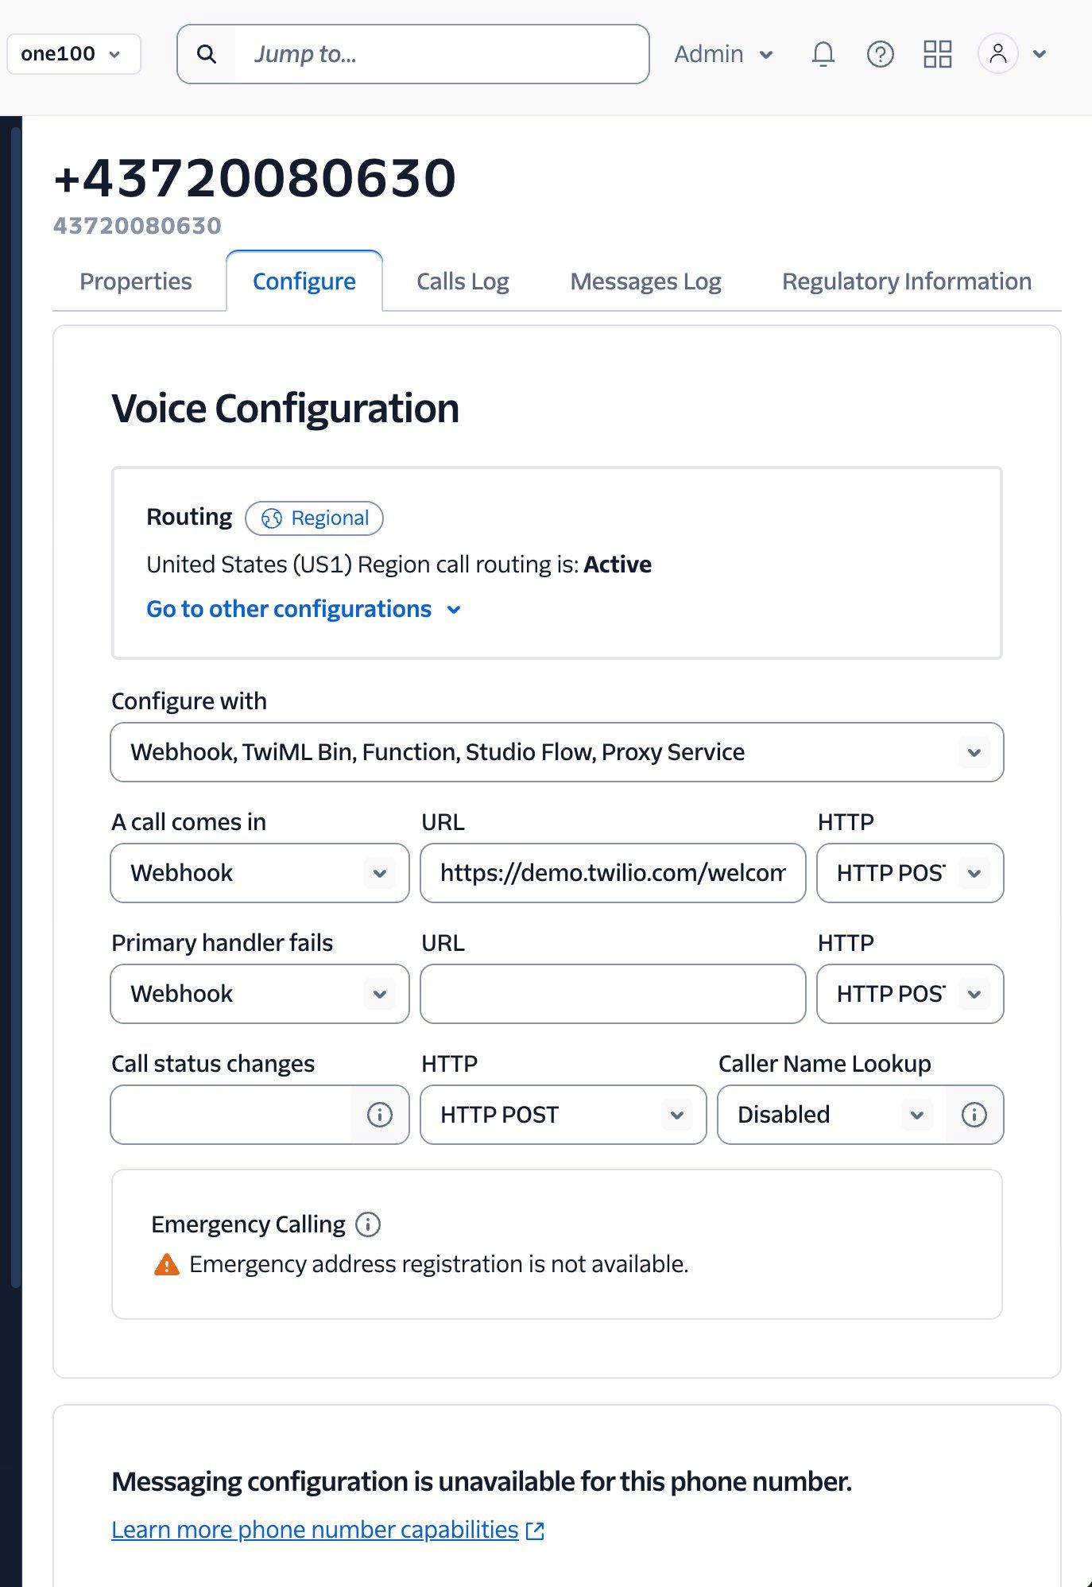This screenshot has width=1092, height=1587.
Task: Click the search magnifier icon
Action: (207, 53)
